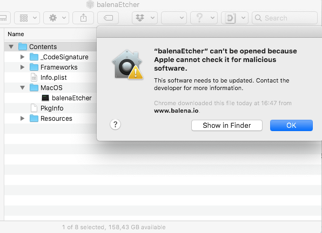Select the Info.plist file

[x=53, y=78]
